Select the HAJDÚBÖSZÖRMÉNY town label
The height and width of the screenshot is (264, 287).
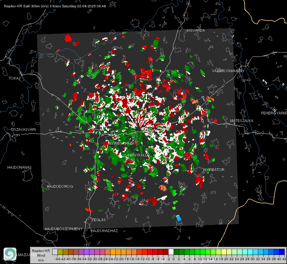pyautogui.click(x=64, y=229)
